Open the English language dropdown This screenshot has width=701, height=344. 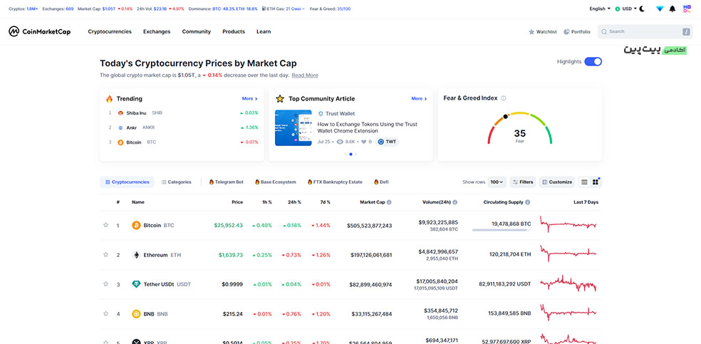point(600,9)
